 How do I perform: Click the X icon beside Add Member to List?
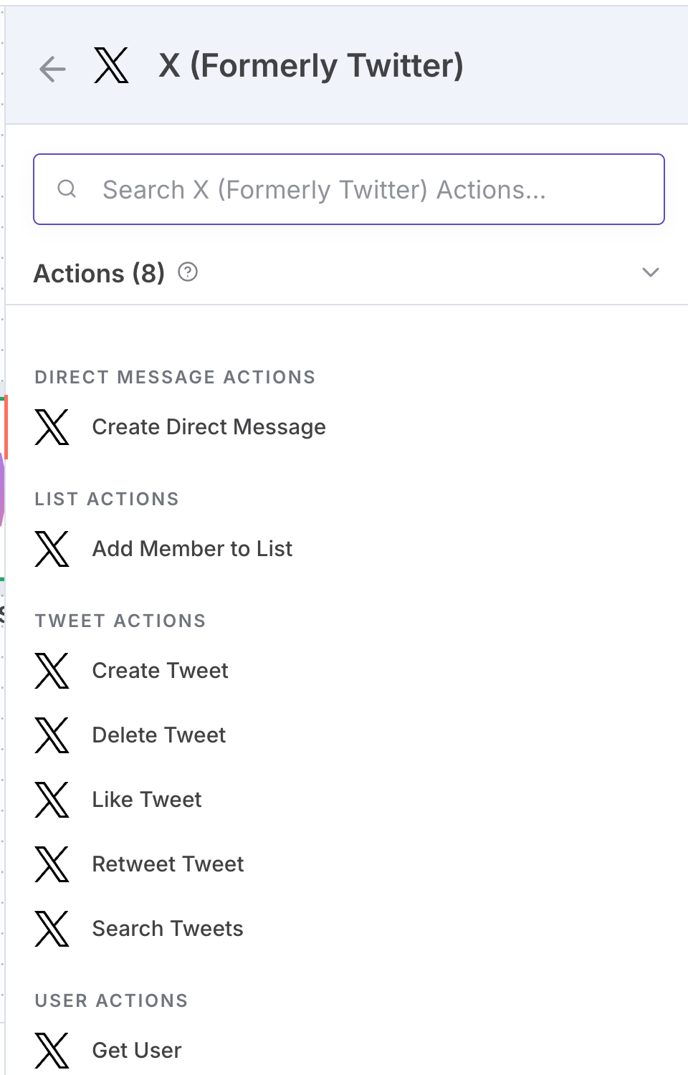(x=52, y=549)
